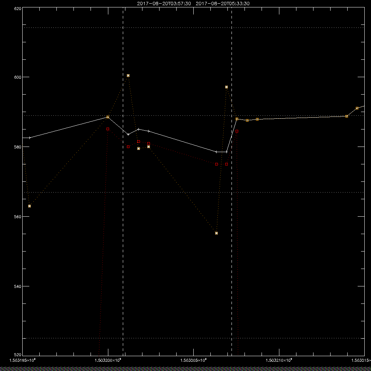Select the y-axis label 580

pos(18,147)
